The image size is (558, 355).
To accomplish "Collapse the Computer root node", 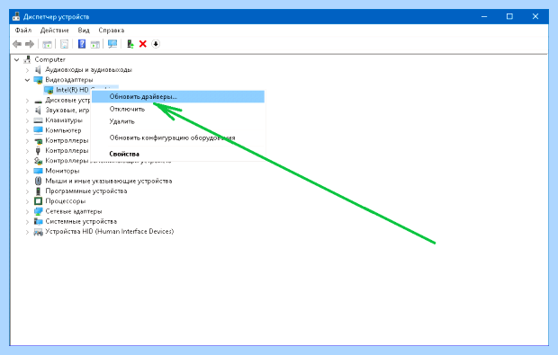I will (x=16, y=59).
